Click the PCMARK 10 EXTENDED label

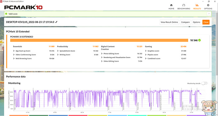[x=21, y=37]
